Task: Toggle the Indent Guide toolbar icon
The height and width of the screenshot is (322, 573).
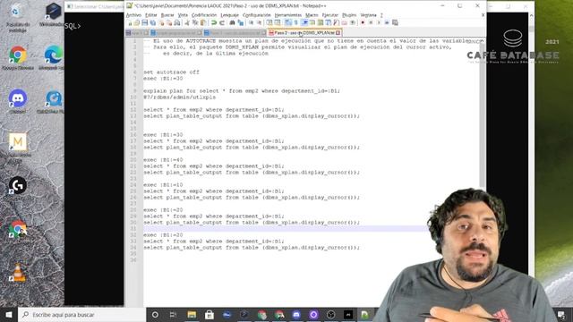Action: [304, 22]
